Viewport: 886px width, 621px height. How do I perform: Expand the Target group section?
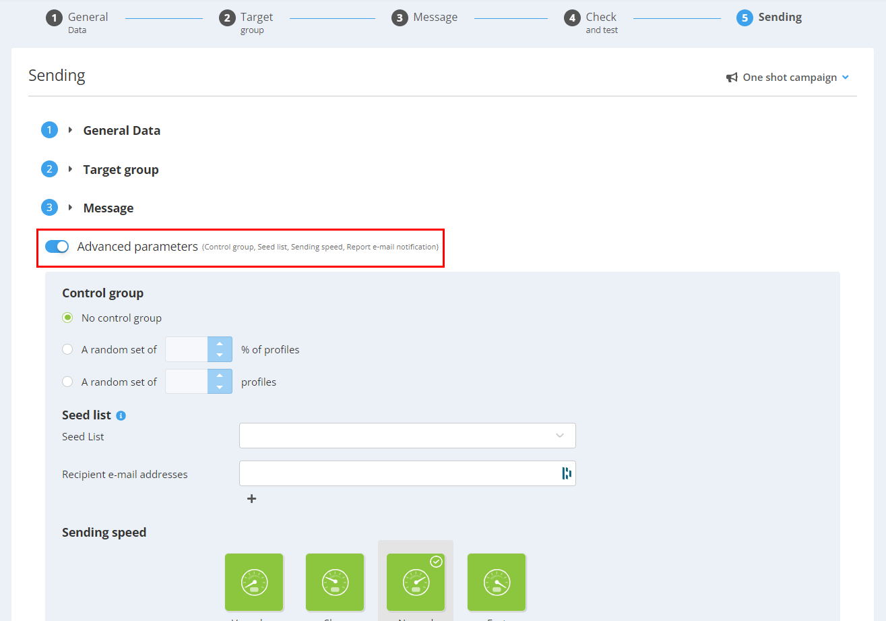pyautogui.click(x=70, y=169)
